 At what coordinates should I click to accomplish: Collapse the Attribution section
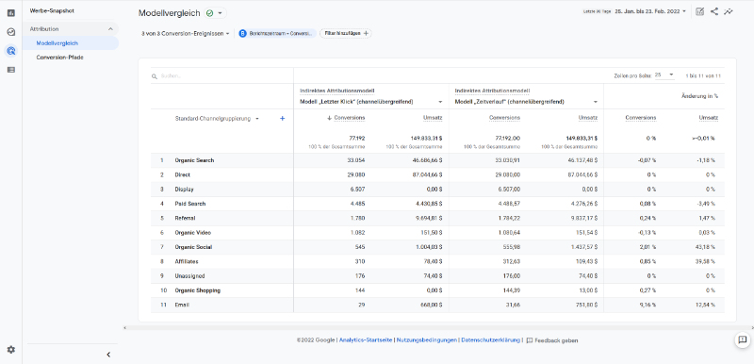[110, 29]
